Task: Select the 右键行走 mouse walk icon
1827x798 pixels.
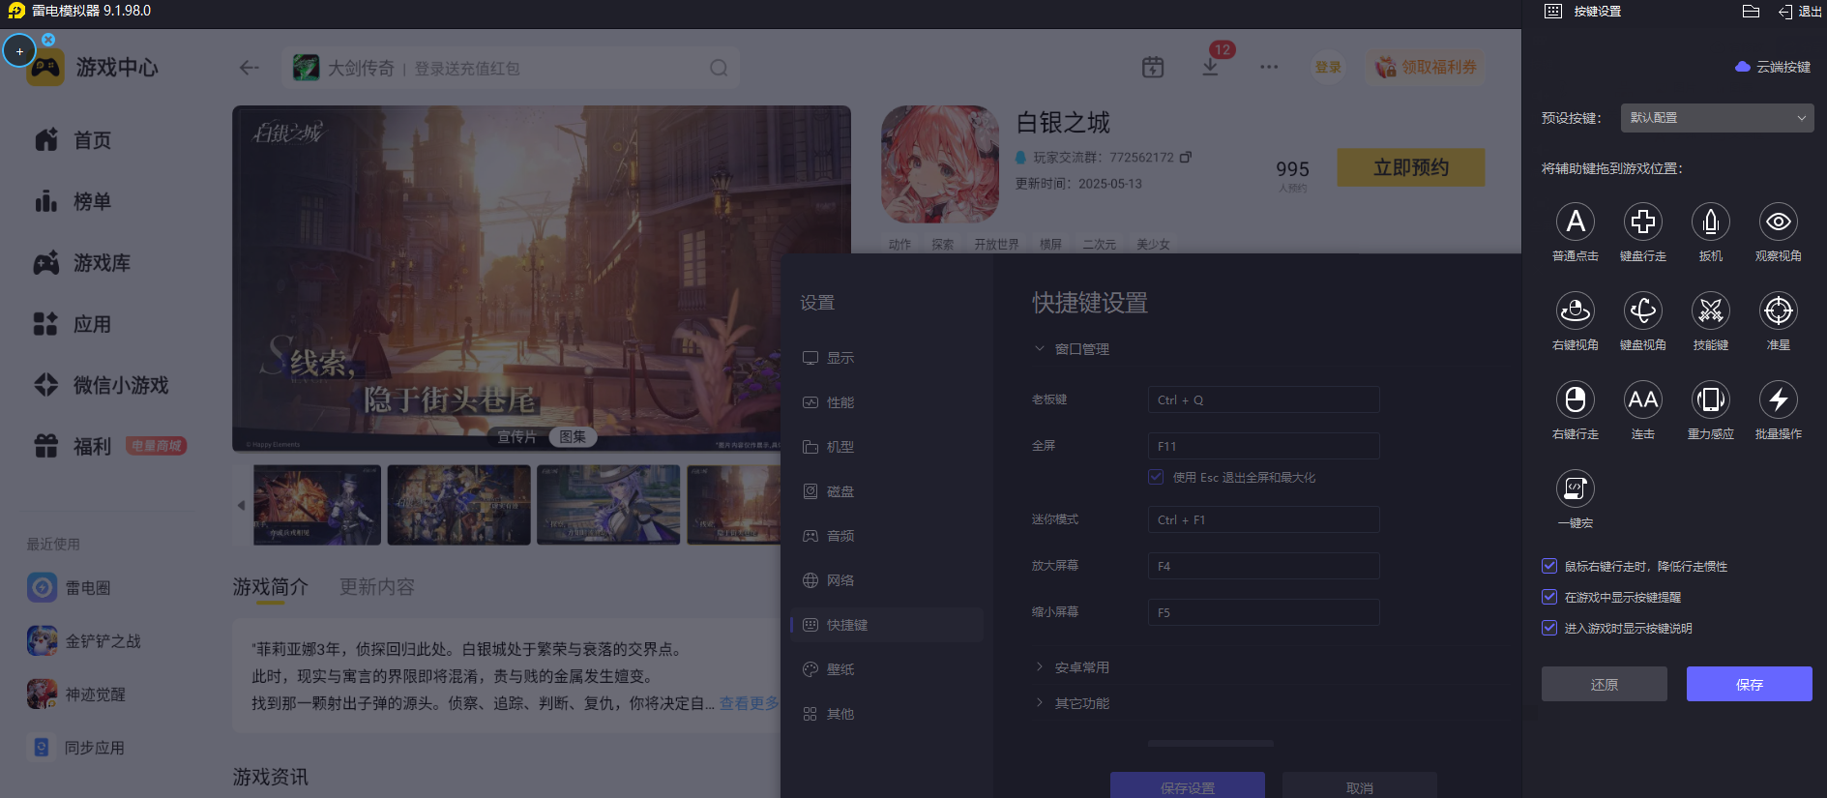Action: tap(1576, 399)
